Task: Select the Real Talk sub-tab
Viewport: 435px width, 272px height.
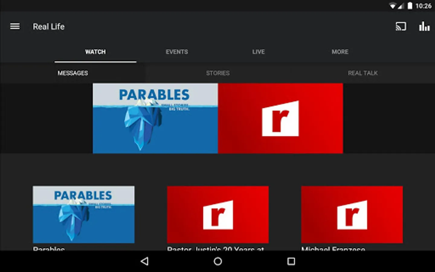Action: (362, 73)
